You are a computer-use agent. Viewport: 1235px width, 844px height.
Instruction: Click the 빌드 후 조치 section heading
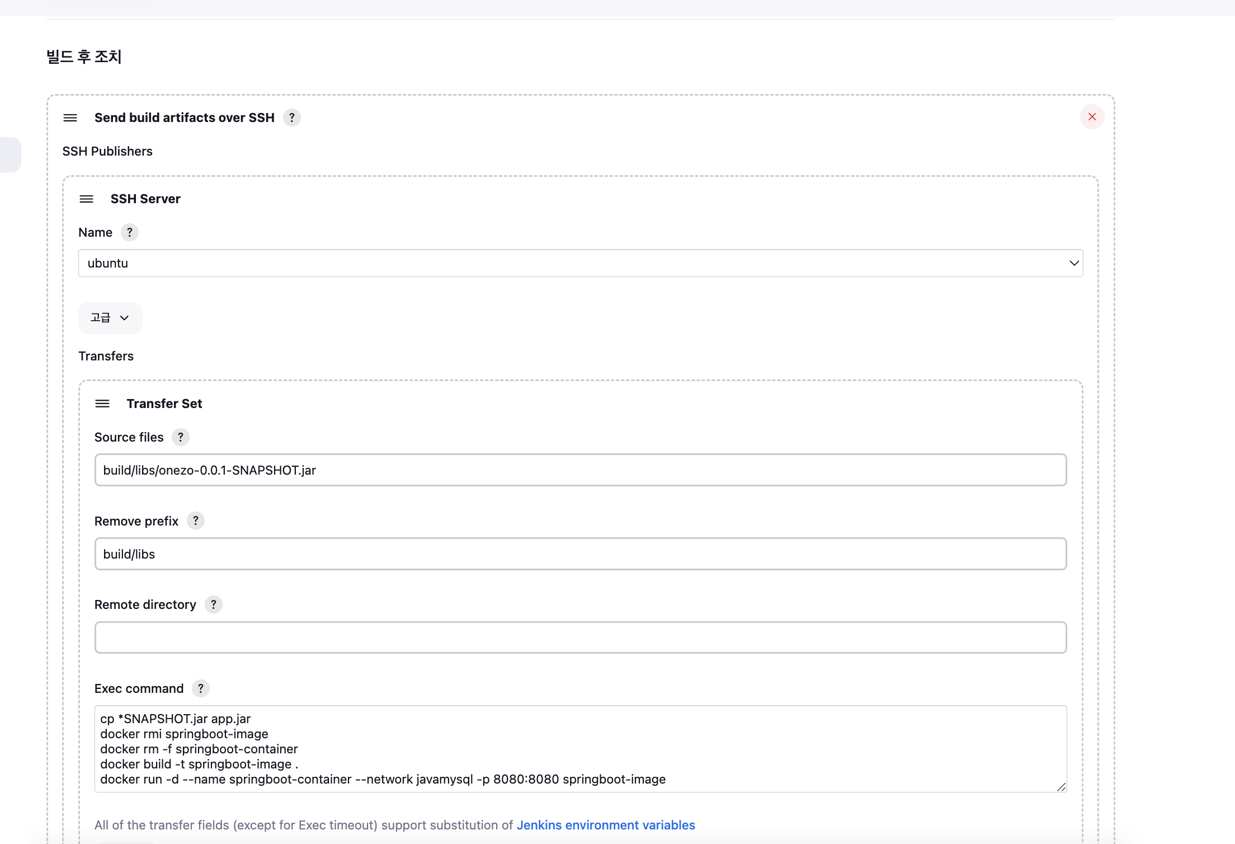[x=84, y=57]
